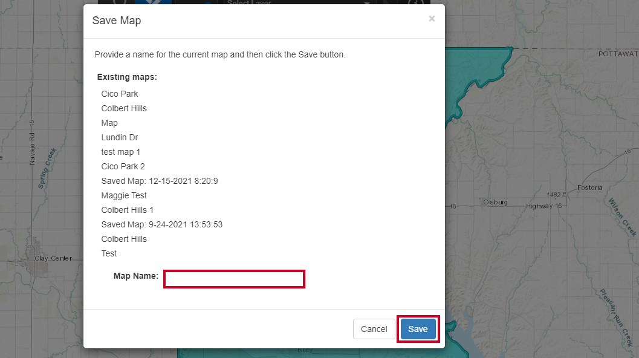
Task: Click the blue Save button
Action: [418, 329]
